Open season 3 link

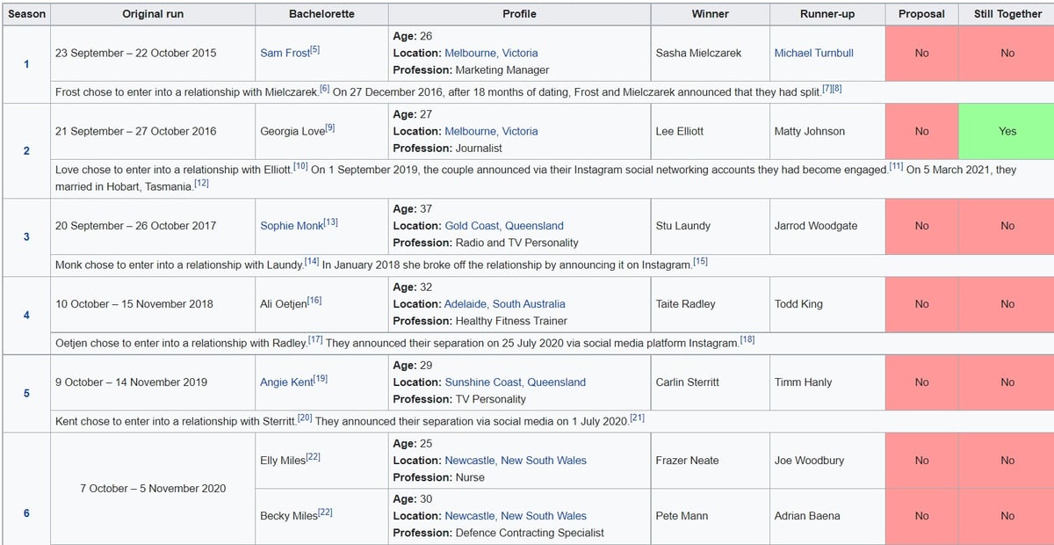coord(26,237)
